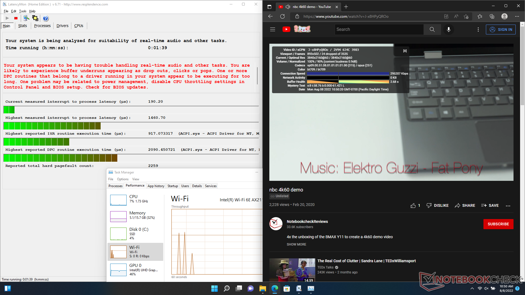
Task: Open the LatencyMon File menu
Action: pyautogui.click(x=6, y=11)
